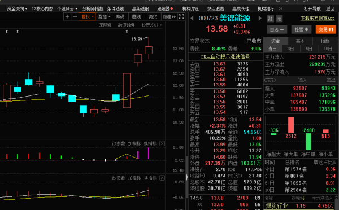
Task: Go to previous stock with left arrow
Action: [192, 19]
